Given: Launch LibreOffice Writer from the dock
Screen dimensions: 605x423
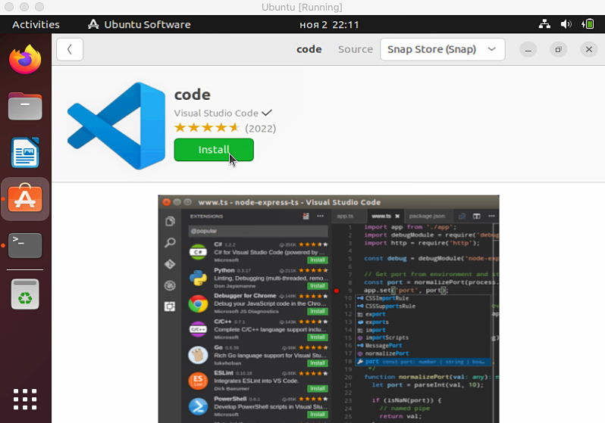Looking at the screenshot, I should [x=25, y=153].
